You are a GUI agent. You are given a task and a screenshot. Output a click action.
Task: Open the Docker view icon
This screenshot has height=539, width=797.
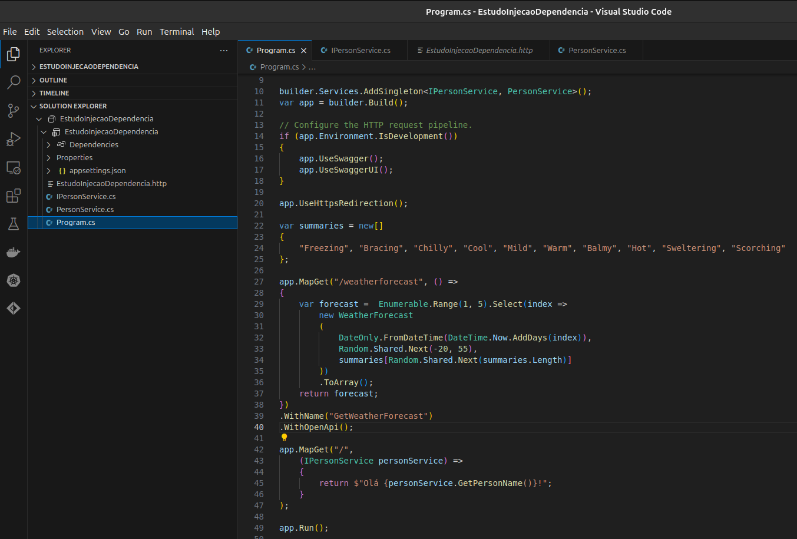pyautogui.click(x=14, y=252)
